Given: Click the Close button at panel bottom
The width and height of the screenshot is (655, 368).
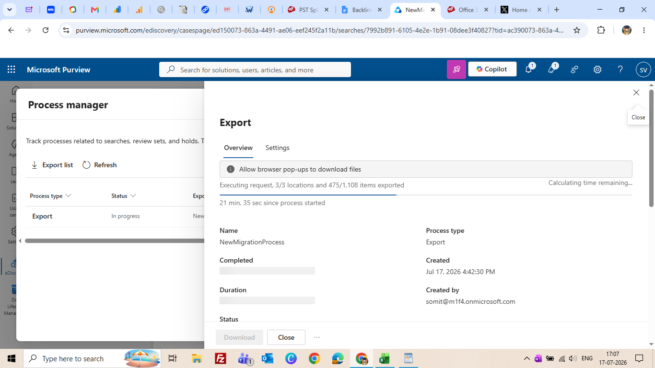Looking at the screenshot, I should point(286,337).
